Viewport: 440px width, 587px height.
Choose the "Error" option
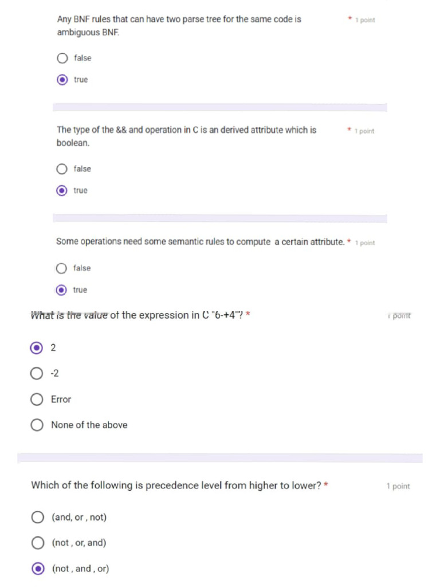point(37,400)
